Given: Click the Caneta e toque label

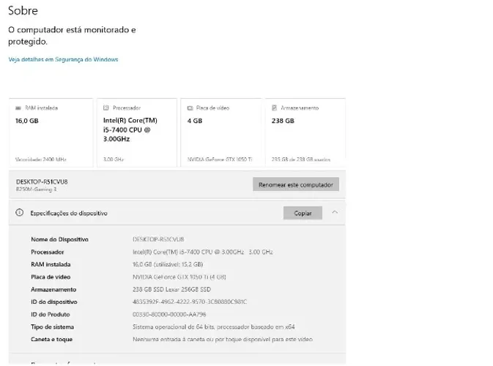Looking at the screenshot, I should (51, 340).
